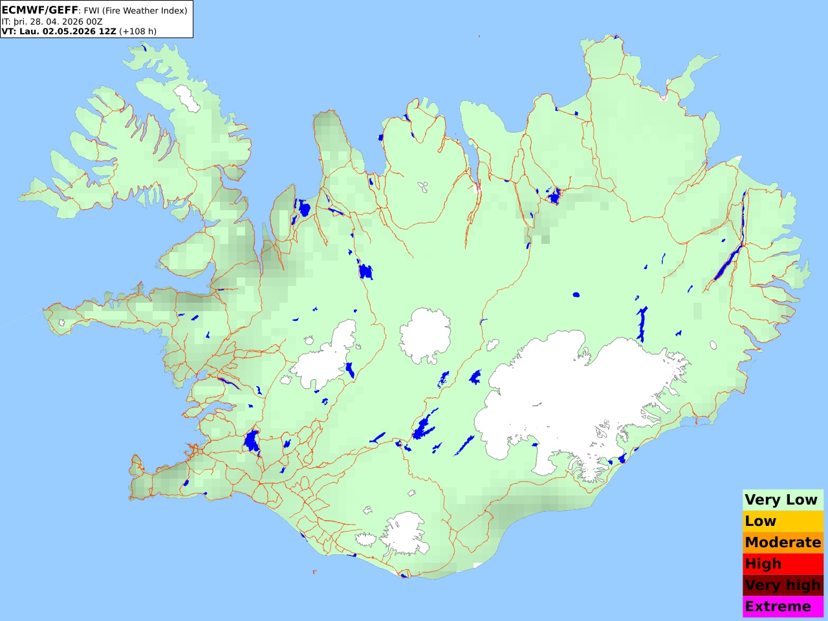Click the Very Low legend swatch
Image resolution: width=828 pixels, height=621 pixels.
783,500
